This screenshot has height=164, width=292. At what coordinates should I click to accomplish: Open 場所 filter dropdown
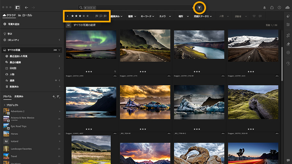click(x=183, y=16)
